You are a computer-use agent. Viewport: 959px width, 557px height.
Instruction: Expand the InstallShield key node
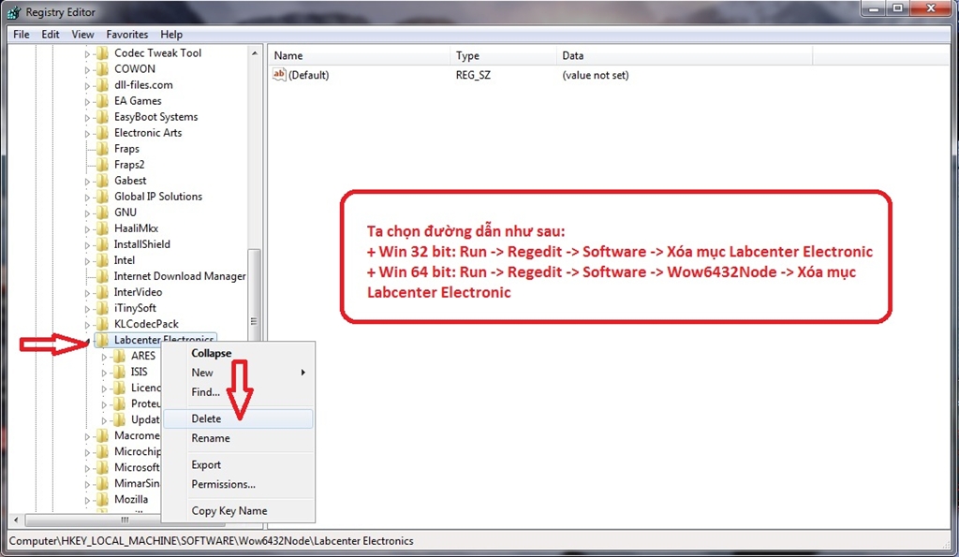pos(88,244)
